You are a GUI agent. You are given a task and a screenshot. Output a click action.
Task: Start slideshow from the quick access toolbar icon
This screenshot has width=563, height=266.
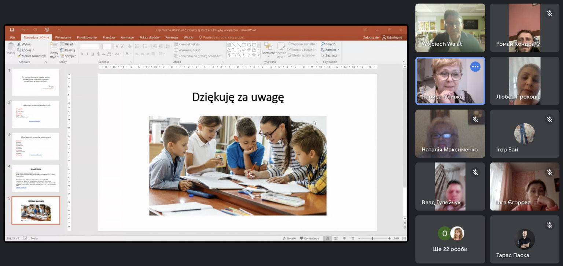point(47,30)
